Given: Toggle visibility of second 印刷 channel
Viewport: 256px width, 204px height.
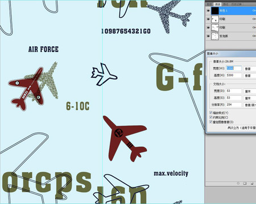Looking at the screenshot, I should (x=208, y=28).
